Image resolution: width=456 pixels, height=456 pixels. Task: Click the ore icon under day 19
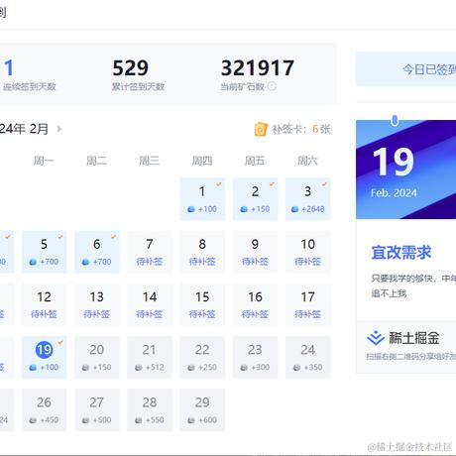tap(33, 368)
